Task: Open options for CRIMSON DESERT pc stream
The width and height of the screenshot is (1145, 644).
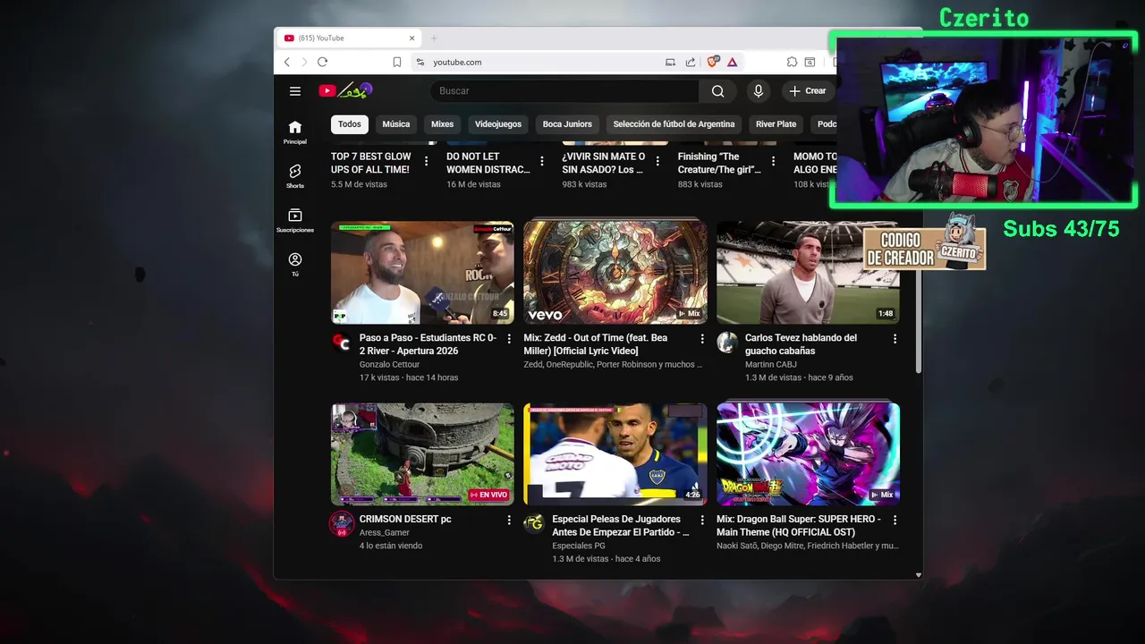Action: click(x=509, y=520)
